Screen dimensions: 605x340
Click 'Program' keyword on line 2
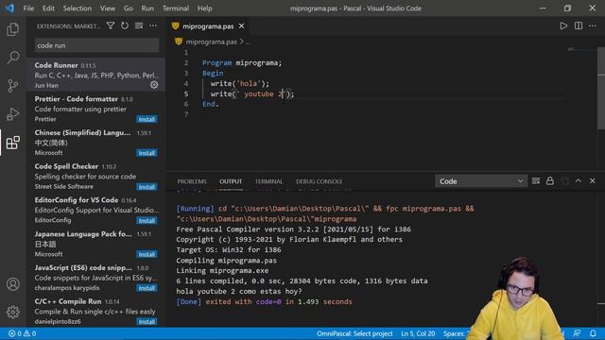point(216,63)
